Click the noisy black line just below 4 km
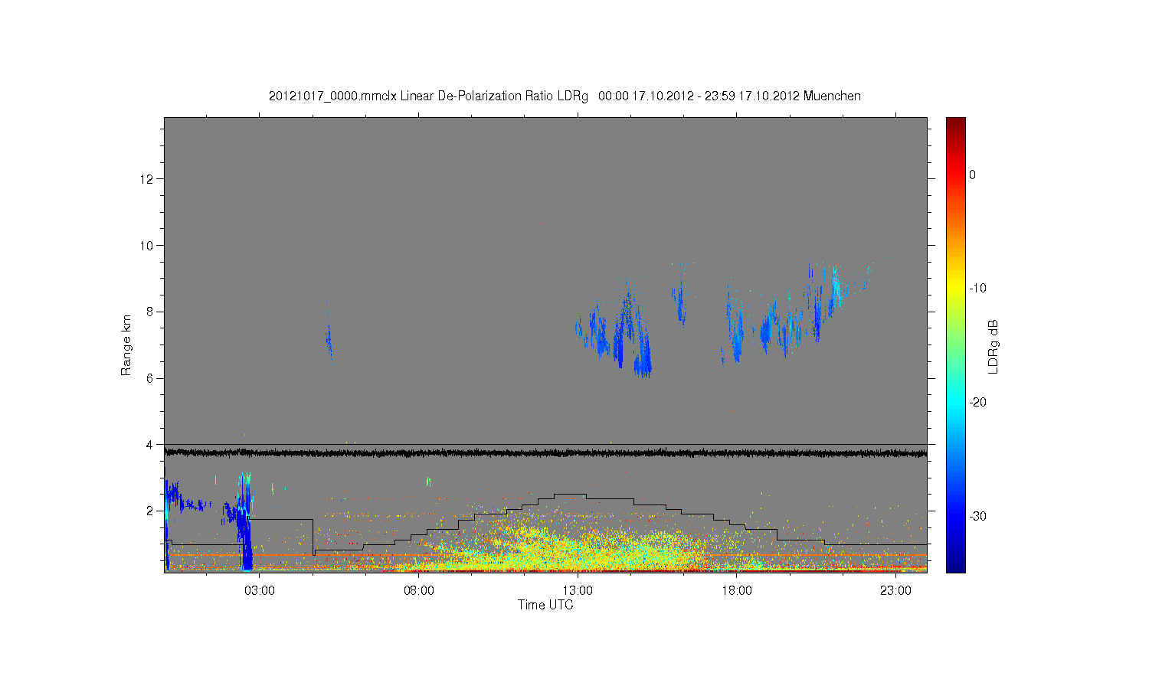1149x689 pixels. 545,453
